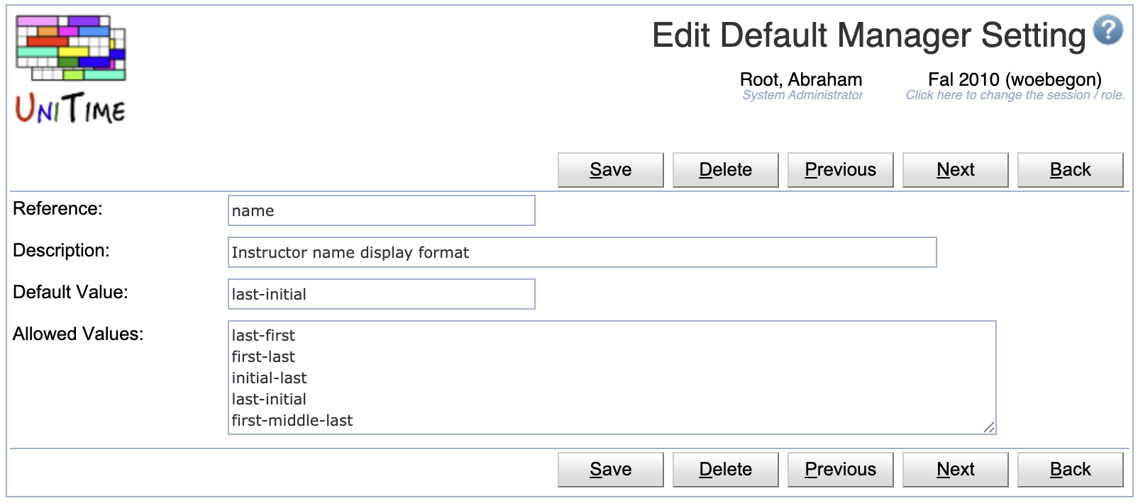Click 'Root, Abraham' user name link
This screenshot has width=1138, height=503.
coord(801,79)
